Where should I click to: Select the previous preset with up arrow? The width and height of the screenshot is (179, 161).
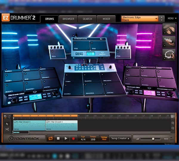[x=161, y=17]
